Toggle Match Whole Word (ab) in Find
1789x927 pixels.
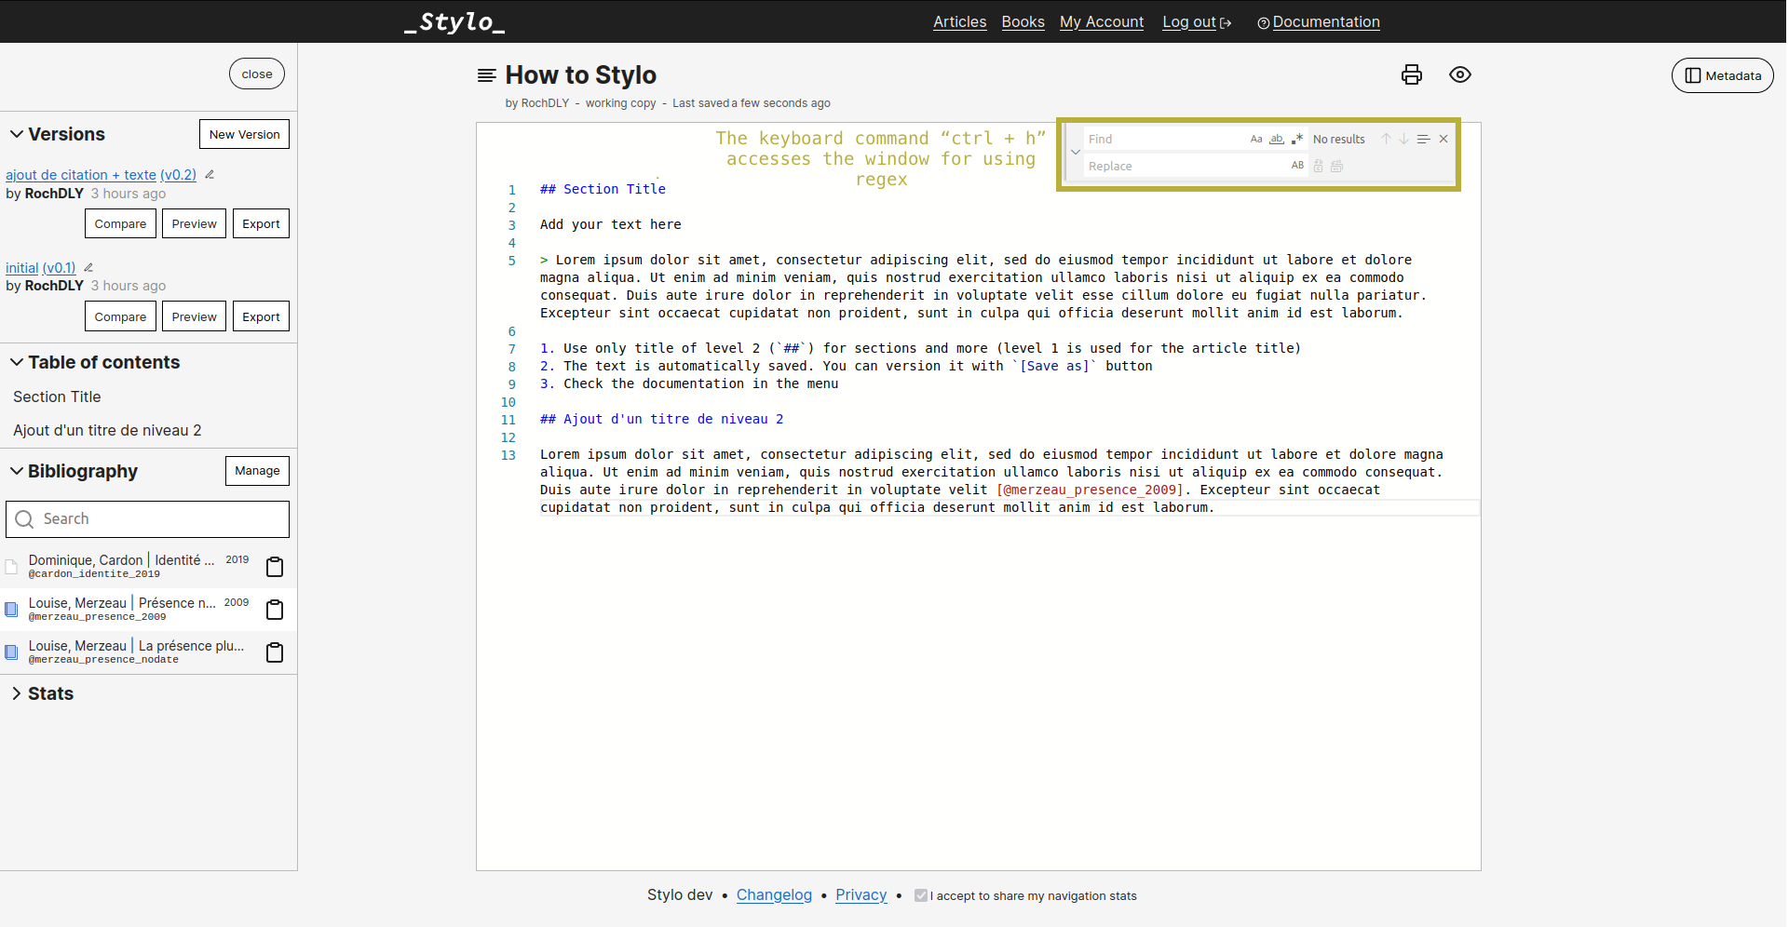[1277, 139]
